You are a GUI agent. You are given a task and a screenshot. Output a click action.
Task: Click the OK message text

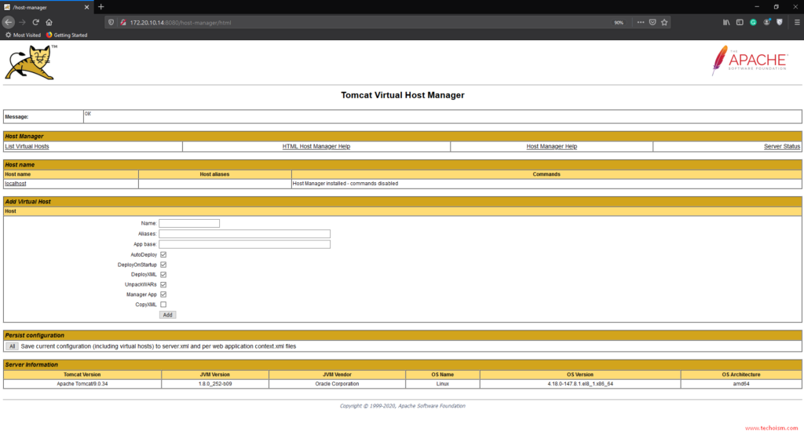(x=88, y=114)
